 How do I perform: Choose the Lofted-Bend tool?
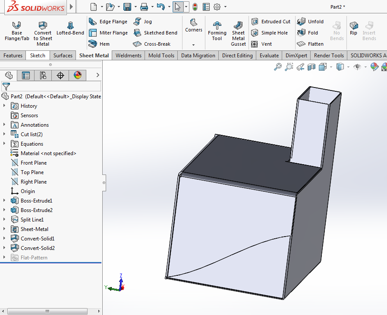point(70,28)
